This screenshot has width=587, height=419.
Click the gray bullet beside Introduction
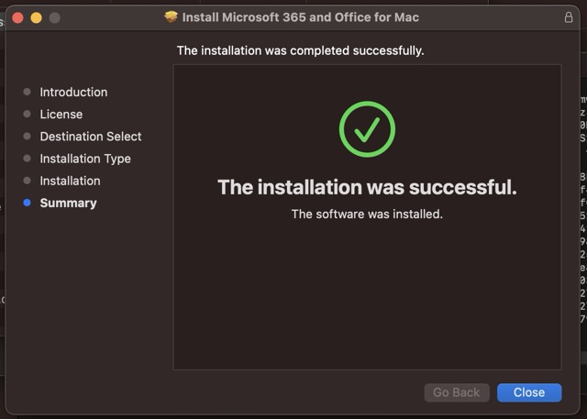(27, 92)
